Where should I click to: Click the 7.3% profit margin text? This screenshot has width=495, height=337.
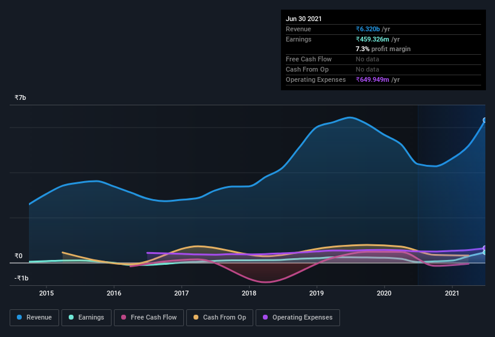383,49
